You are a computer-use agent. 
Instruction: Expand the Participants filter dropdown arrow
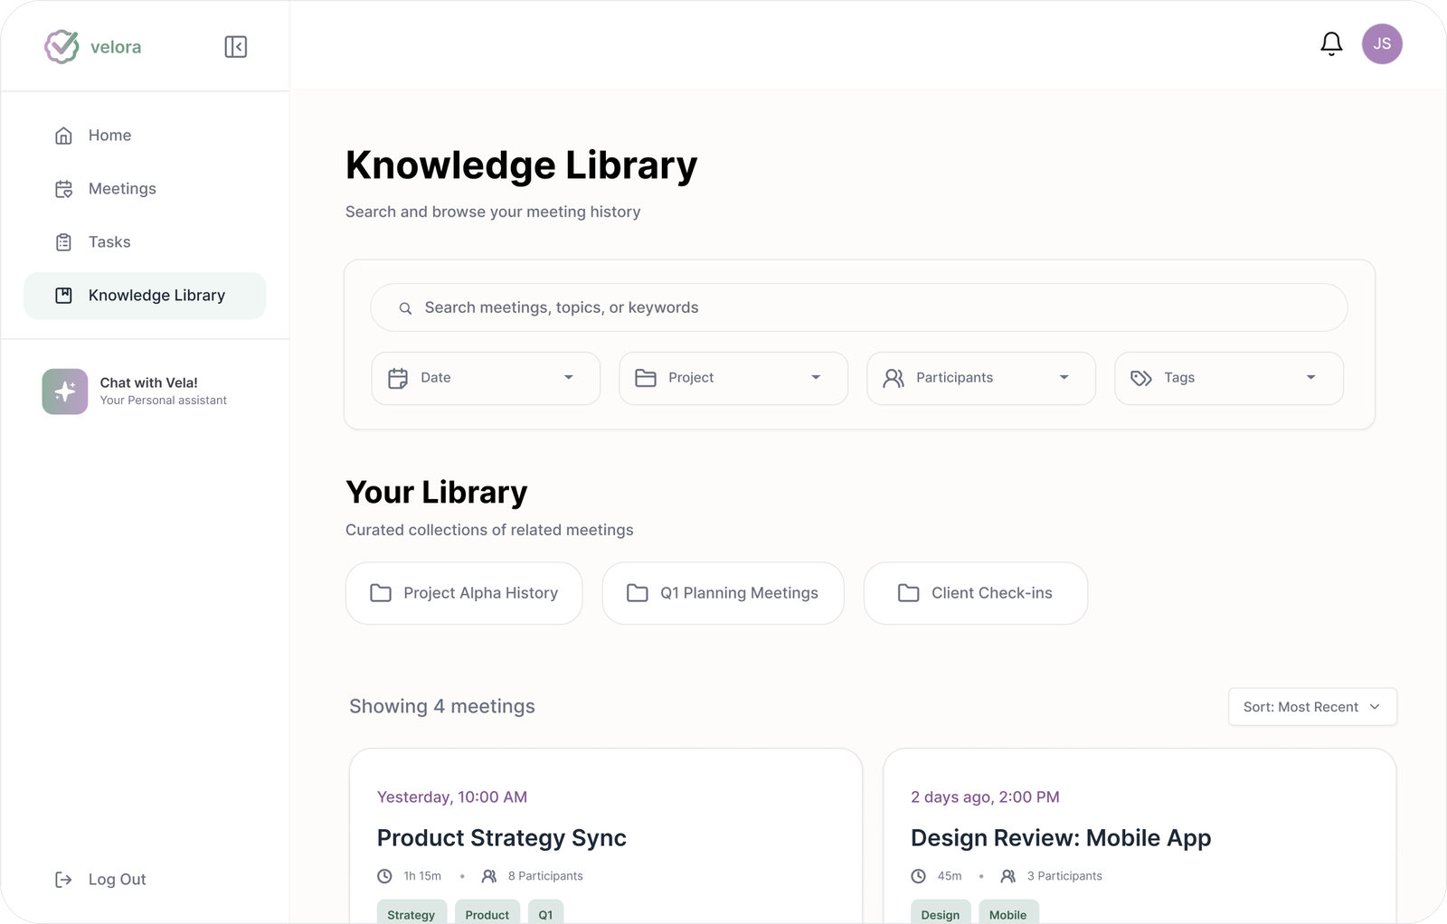1064,378
